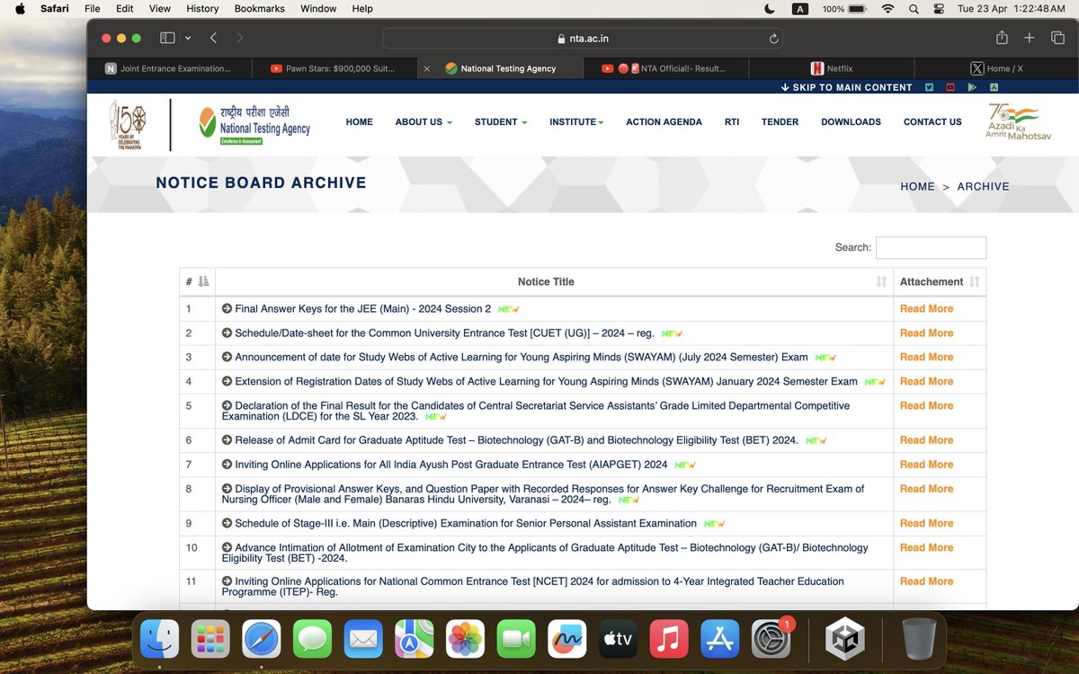Go back in Safari history
The height and width of the screenshot is (674, 1079).
pyautogui.click(x=213, y=39)
